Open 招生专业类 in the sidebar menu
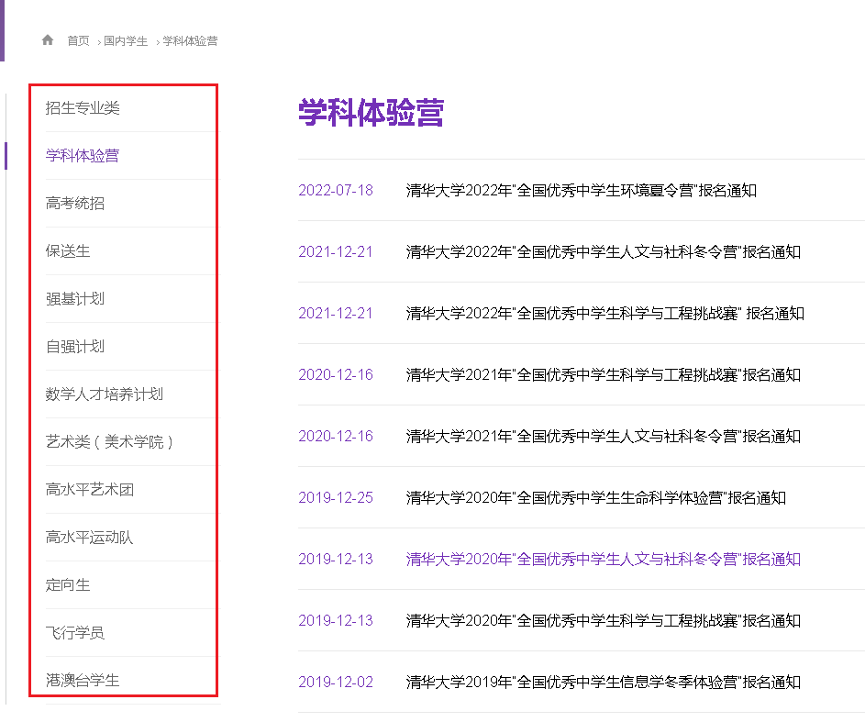 click(83, 107)
